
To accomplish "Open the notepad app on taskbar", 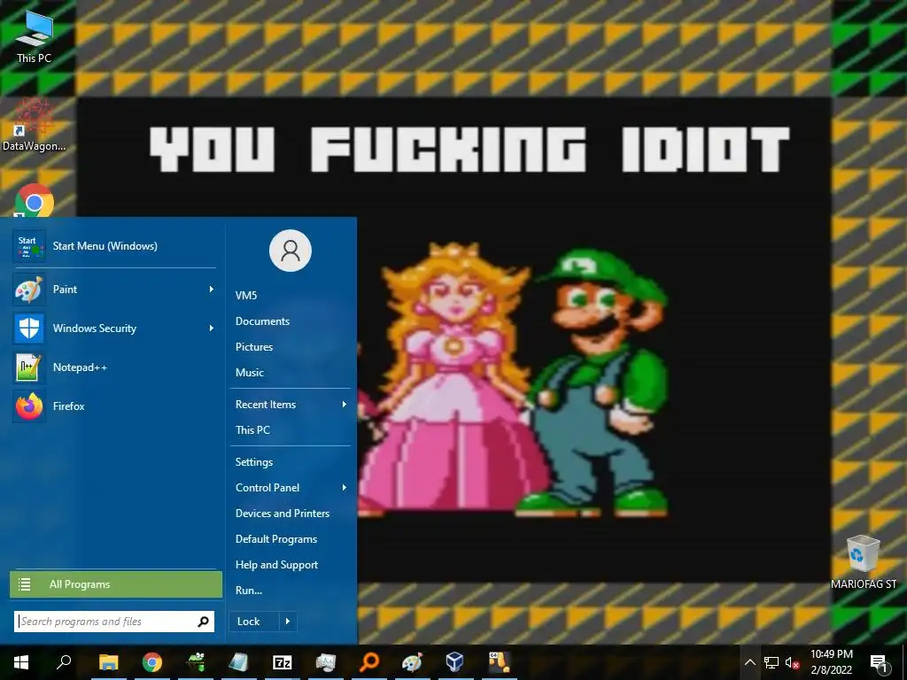I will coord(239,662).
